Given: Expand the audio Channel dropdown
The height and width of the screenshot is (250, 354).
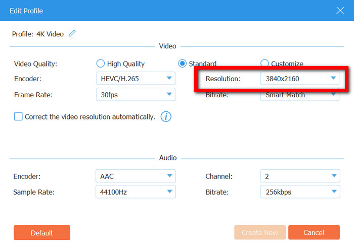Looking at the screenshot, I should 299,176.
